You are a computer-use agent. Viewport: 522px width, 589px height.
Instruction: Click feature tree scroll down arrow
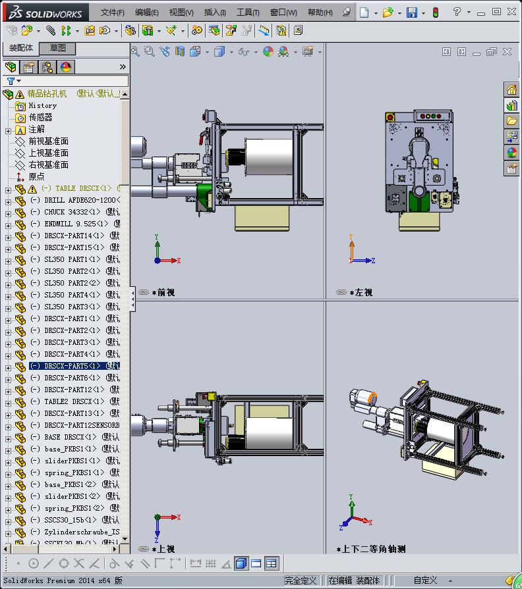pos(125,539)
